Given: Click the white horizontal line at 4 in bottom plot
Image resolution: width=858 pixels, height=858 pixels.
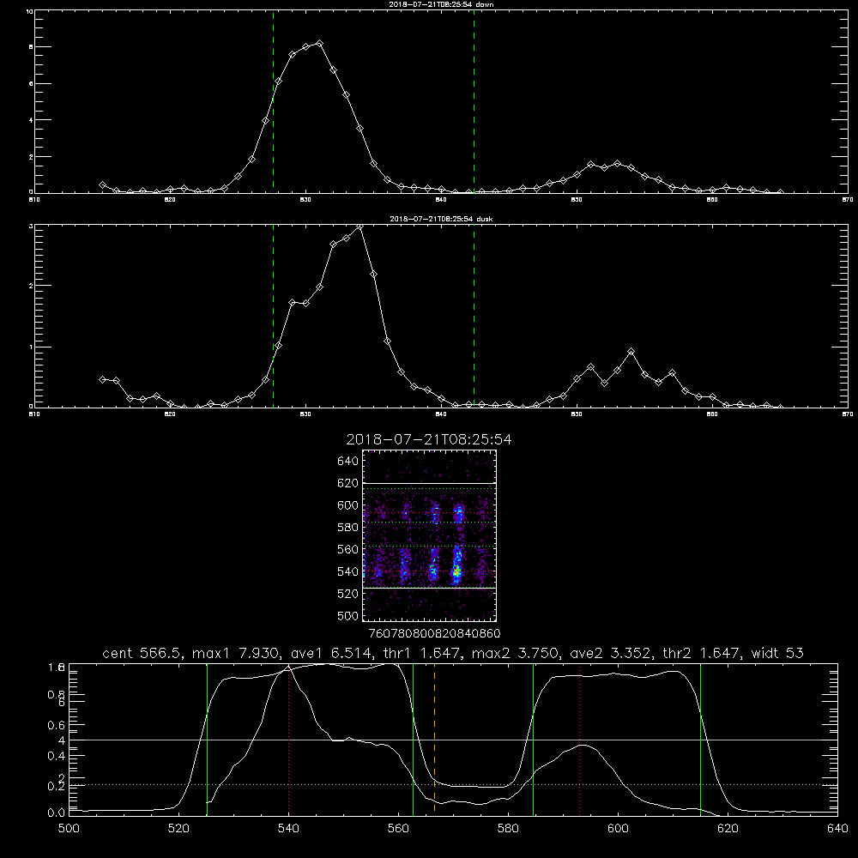Looking at the screenshot, I should 453,740.
